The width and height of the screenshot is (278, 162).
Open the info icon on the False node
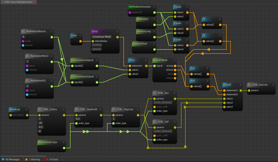80,35
